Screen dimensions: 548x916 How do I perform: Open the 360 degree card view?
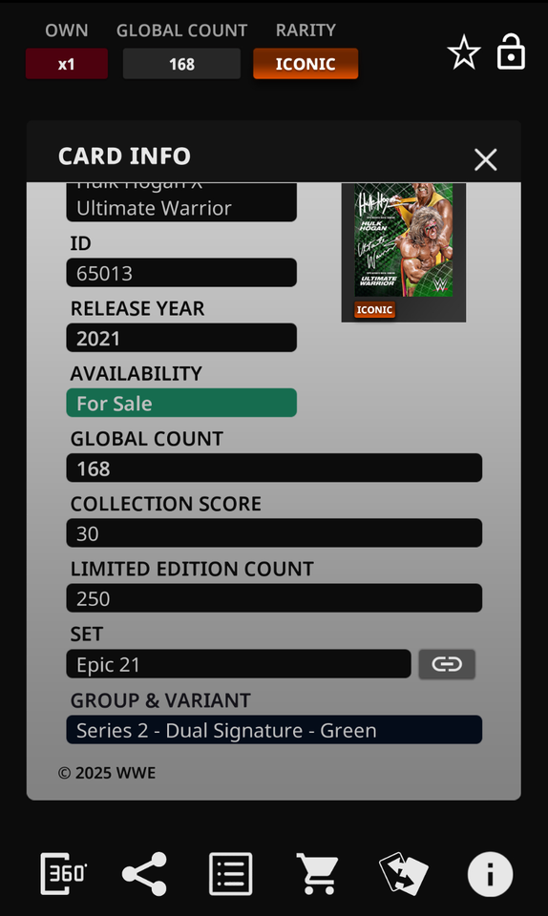tap(63, 874)
